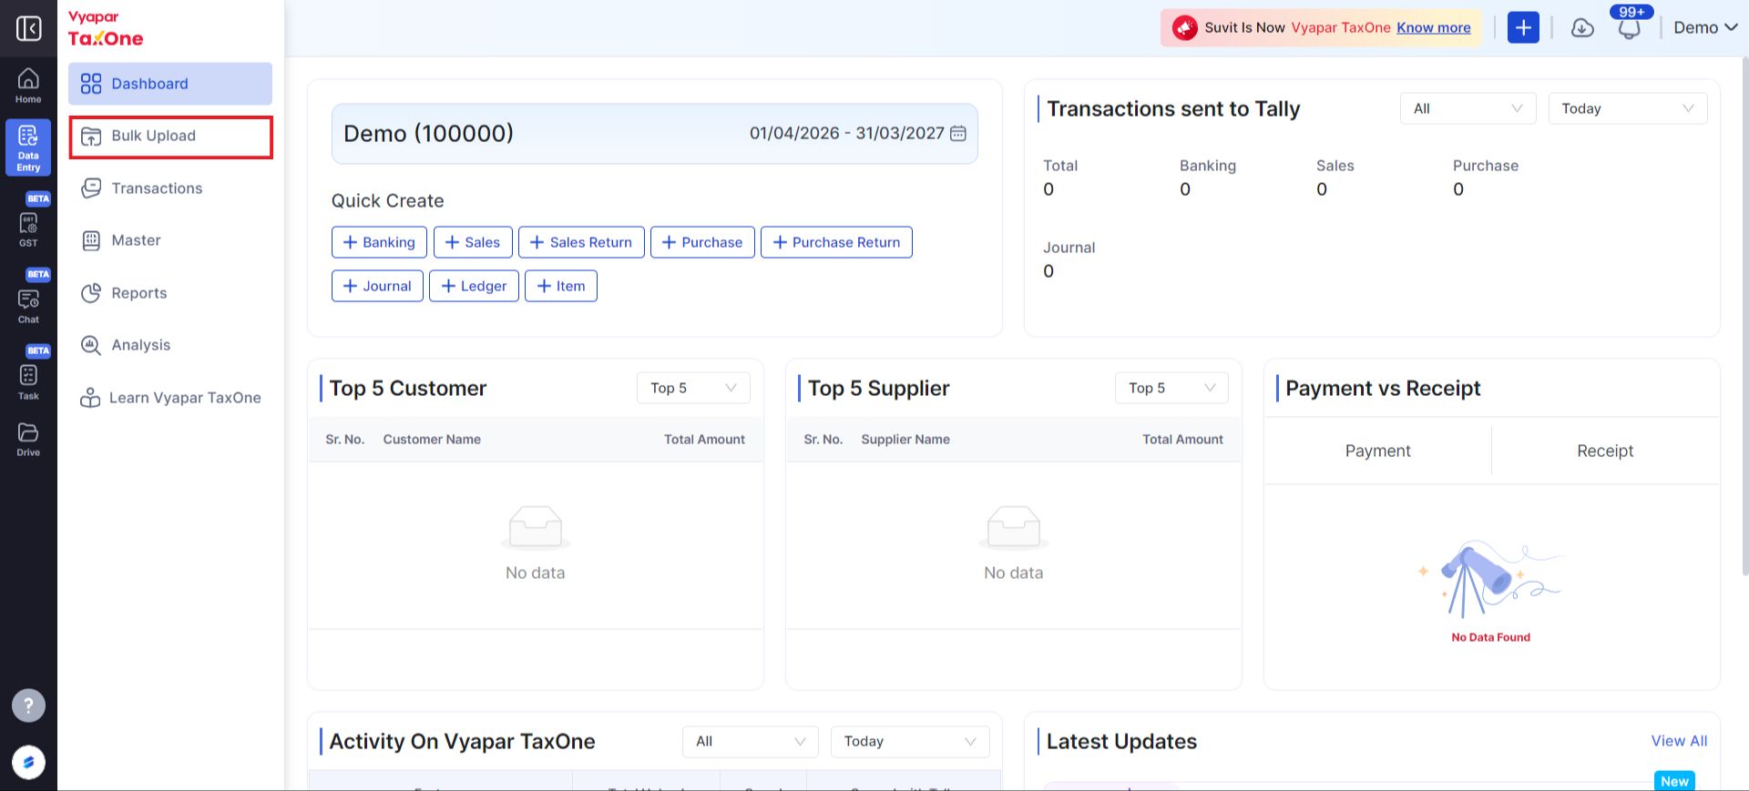Open the Drive folder icon
The image size is (1749, 791).
[28, 438]
